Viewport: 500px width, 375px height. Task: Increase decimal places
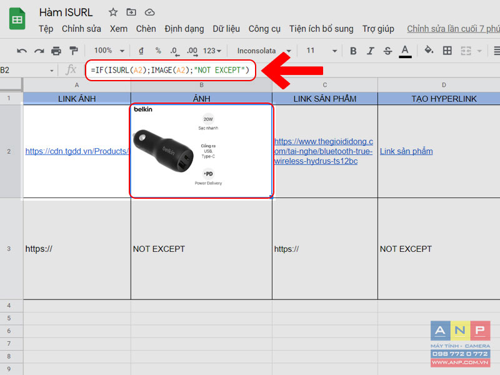pos(192,51)
